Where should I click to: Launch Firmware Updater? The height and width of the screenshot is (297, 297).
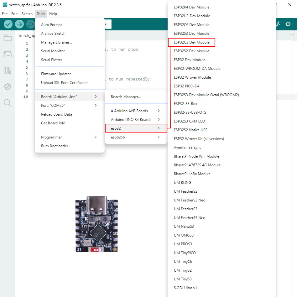point(70,74)
